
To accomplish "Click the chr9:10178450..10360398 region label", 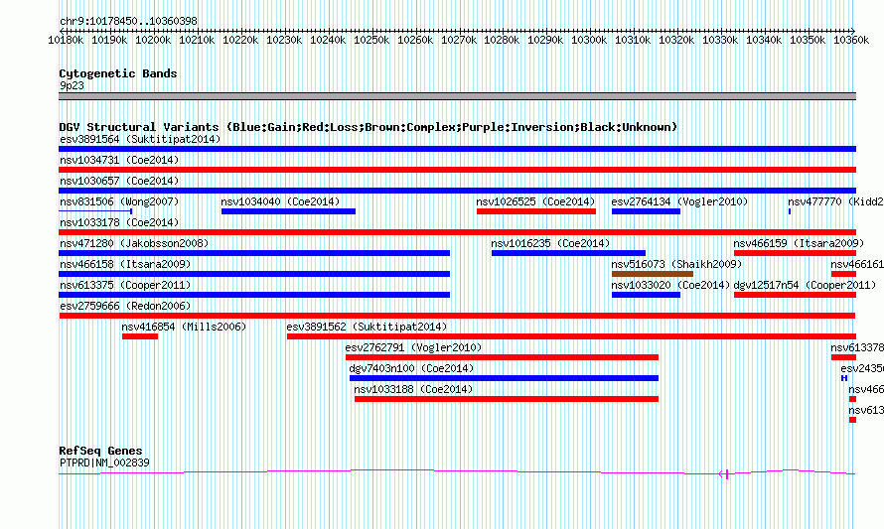I will [128, 21].
